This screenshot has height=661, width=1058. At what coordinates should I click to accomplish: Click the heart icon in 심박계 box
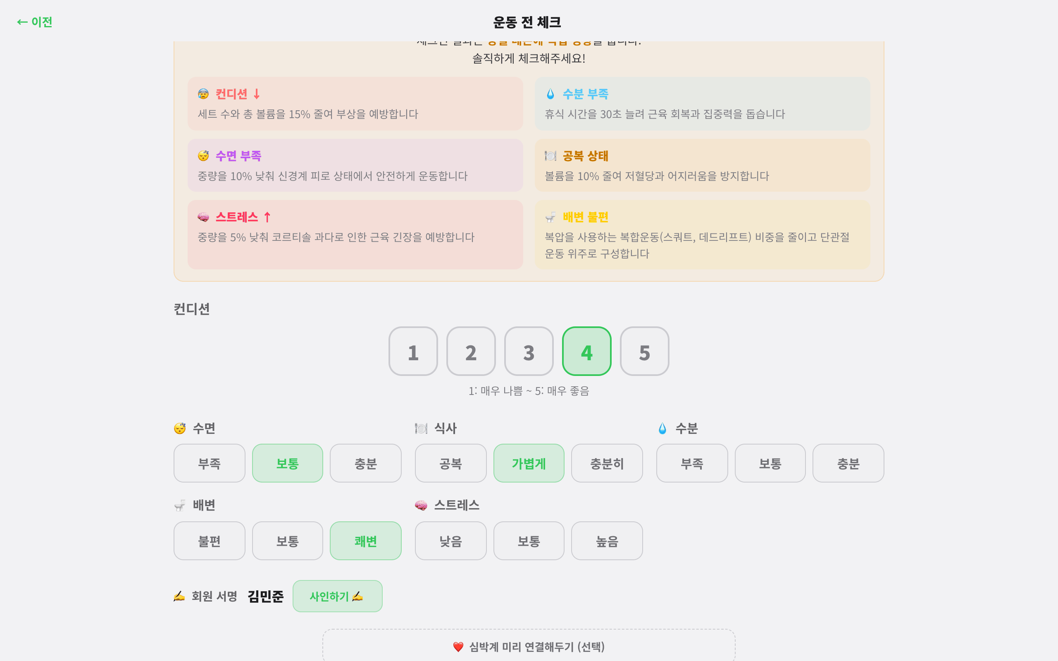[x=458, y=647]
